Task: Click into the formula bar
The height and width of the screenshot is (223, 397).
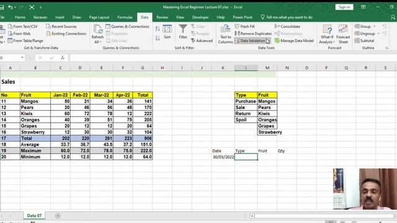Action: click(233, 58)
